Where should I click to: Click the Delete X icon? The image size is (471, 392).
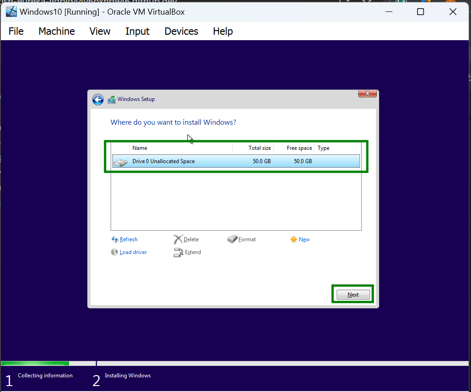click(x=178, y=239)
